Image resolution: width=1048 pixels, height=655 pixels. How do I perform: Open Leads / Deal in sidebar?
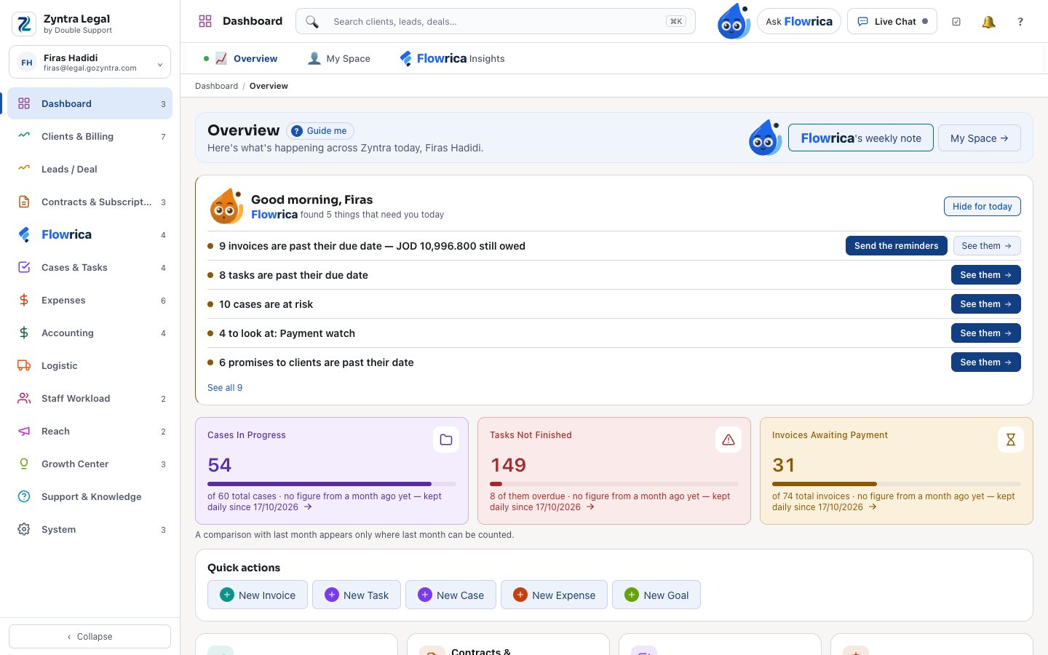point(90,169)
